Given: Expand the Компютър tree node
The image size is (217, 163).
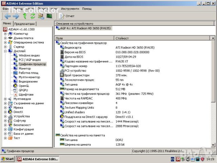Looking at the screenshot, I should [5, 34].
